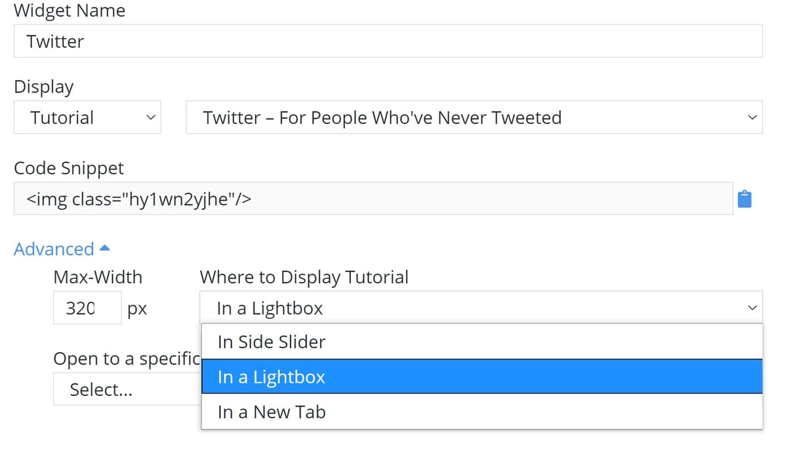787x459 pixels.
Task: Expand the Where to Display Tutorial dropdown chevron
Action: (x=752, y=308)
